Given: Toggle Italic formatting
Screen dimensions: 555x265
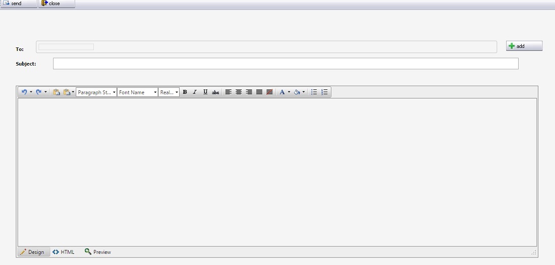Looking at the screenshot, I should tap(195, 92).
